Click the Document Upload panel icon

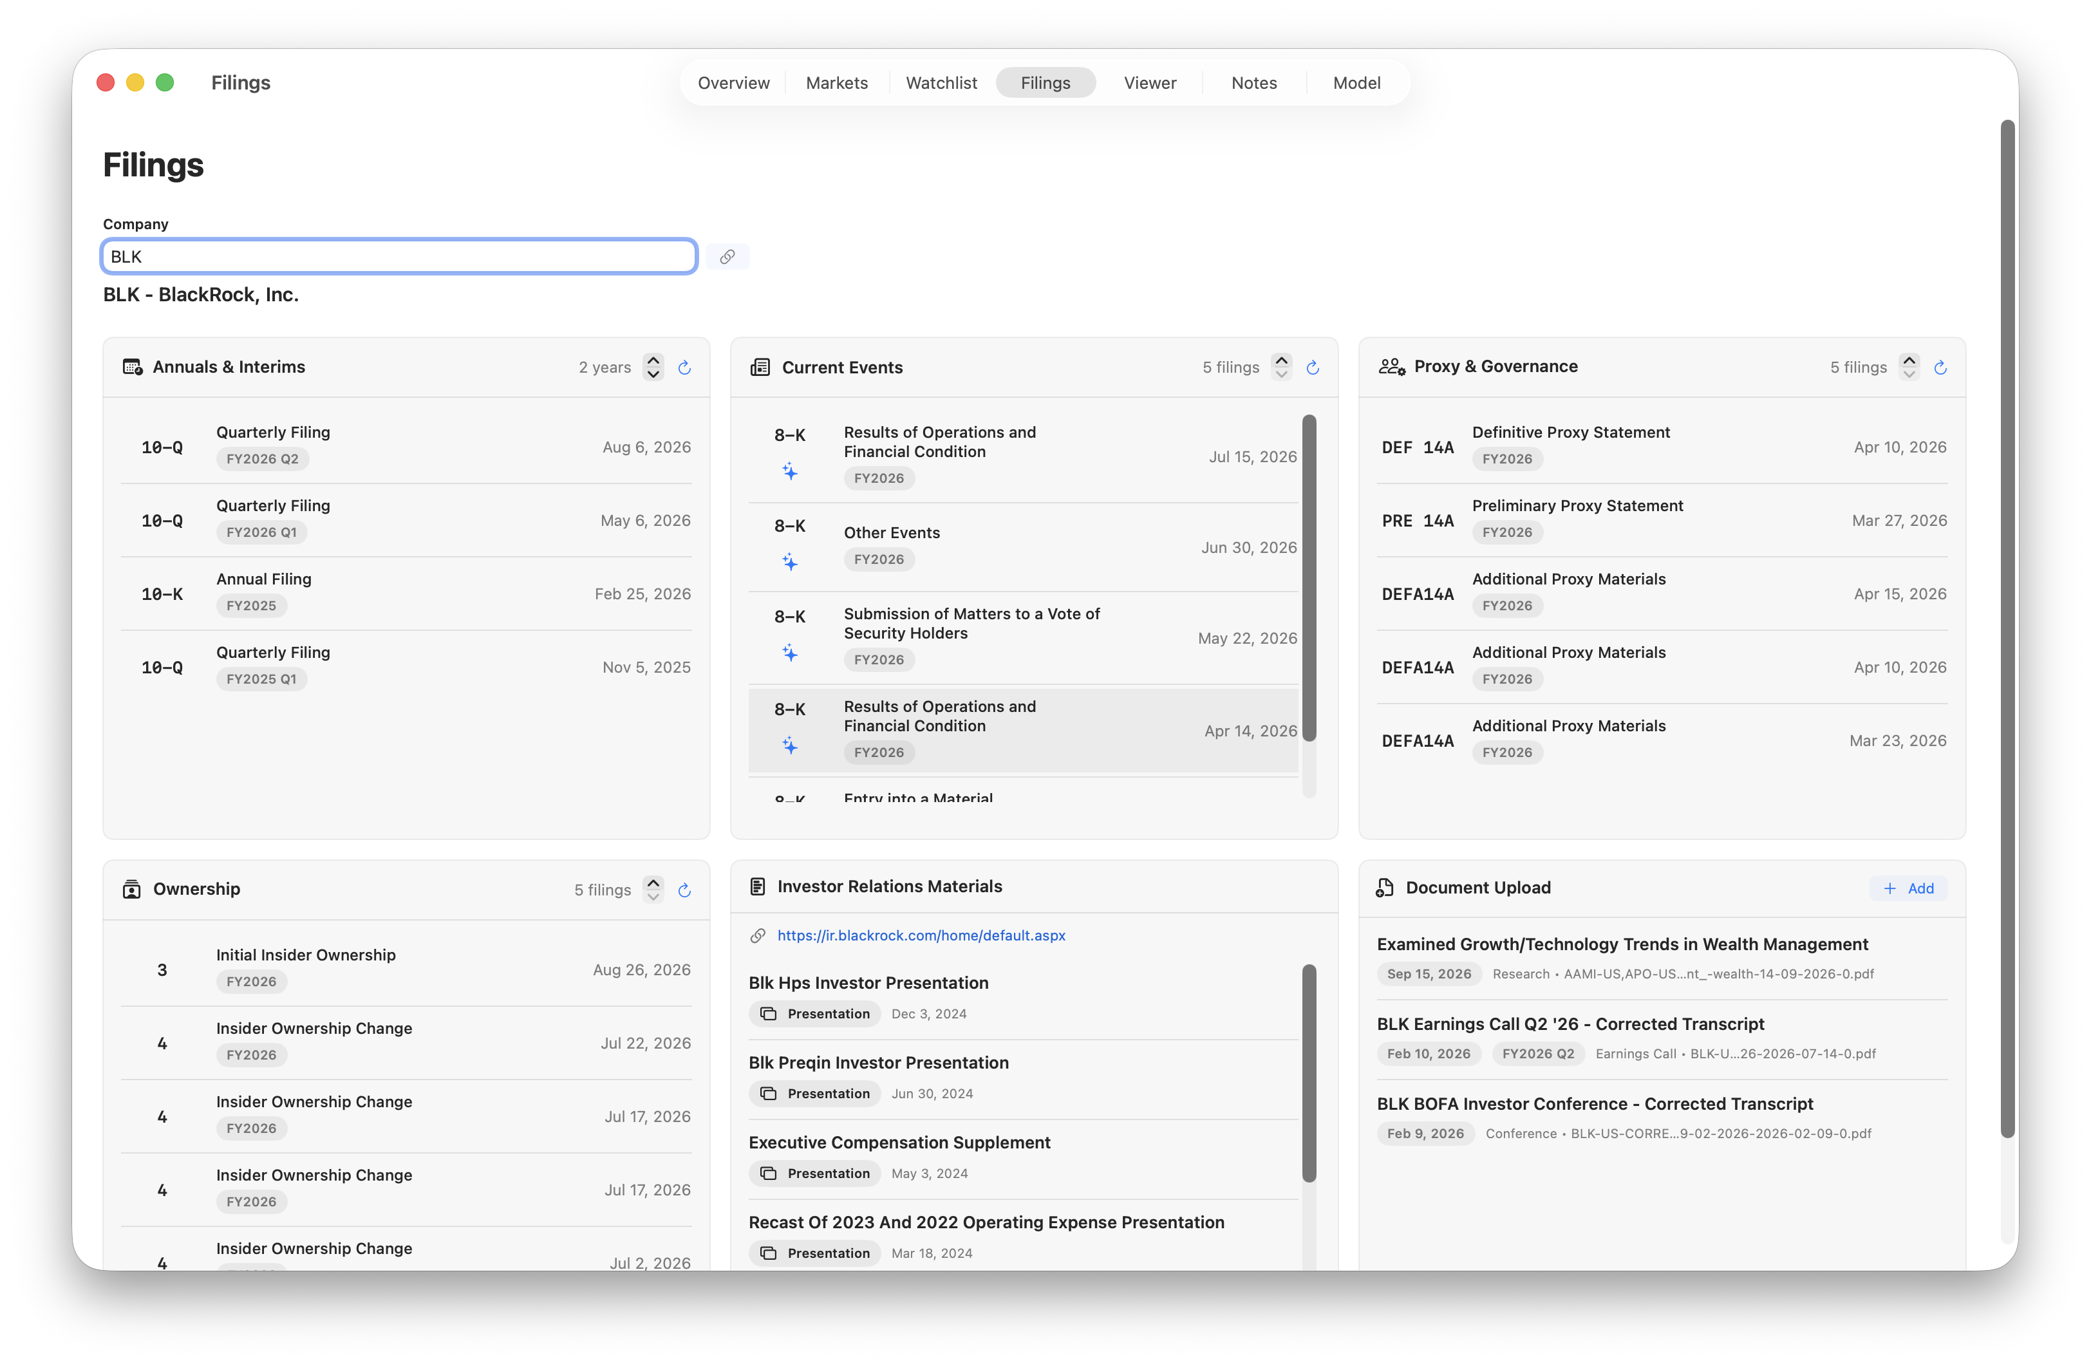(1385, 887)
